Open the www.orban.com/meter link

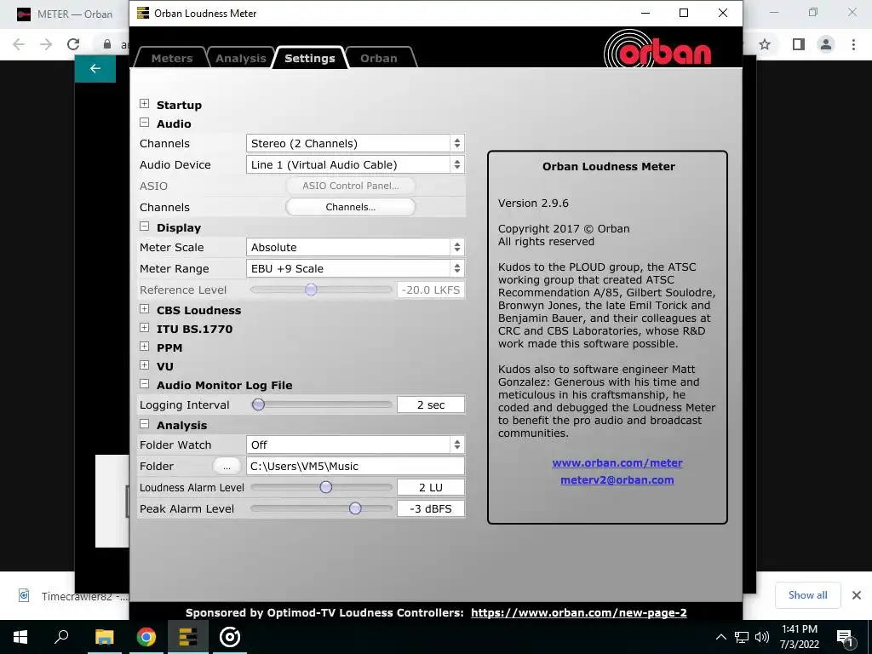pos(617,462)
